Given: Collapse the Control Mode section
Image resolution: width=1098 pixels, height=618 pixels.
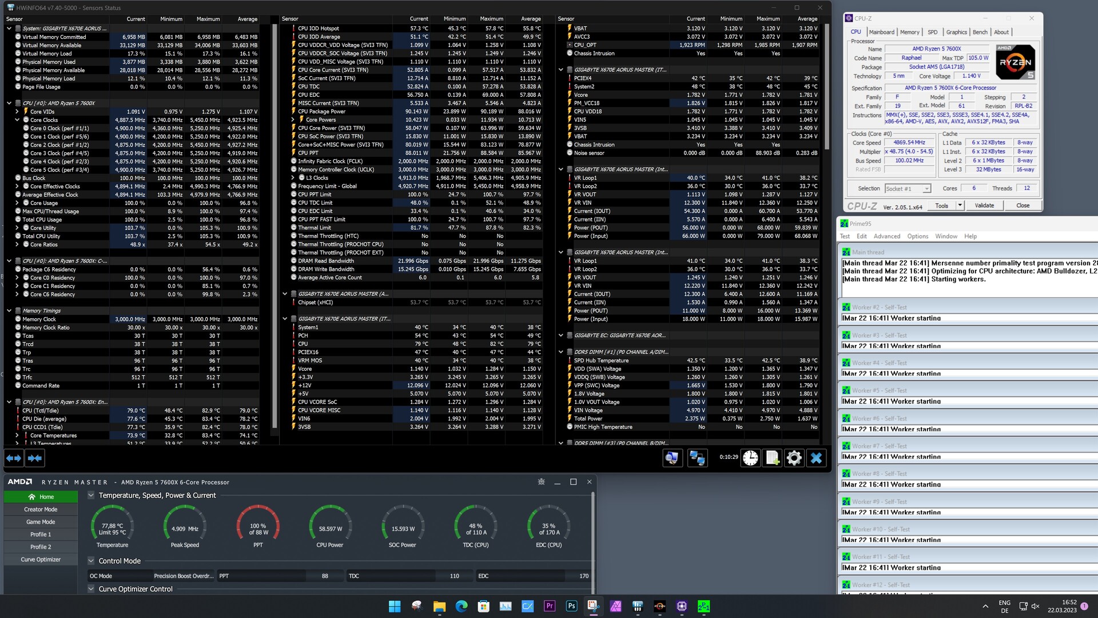Looking at the screenshot, I should 91,561.
